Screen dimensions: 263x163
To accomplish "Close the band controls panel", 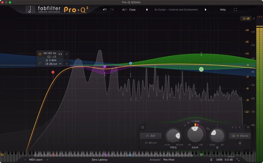I will pyautogui.click(x=248, y=127).
